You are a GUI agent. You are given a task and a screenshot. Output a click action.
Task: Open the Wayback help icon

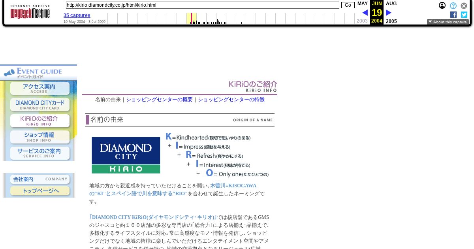[x=453, y=6]
